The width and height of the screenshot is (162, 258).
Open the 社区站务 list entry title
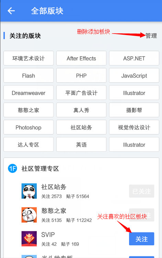click(54, 187)
